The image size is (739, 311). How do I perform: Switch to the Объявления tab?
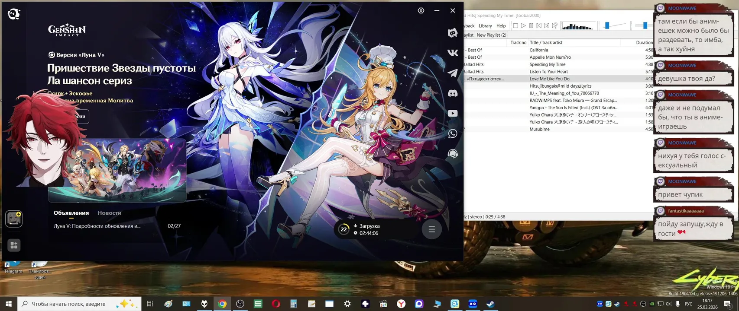point(71,213)
